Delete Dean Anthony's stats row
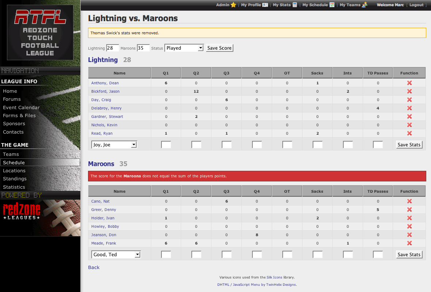The image size is (431, 292). pyautogui.click(x=409, y=83)
